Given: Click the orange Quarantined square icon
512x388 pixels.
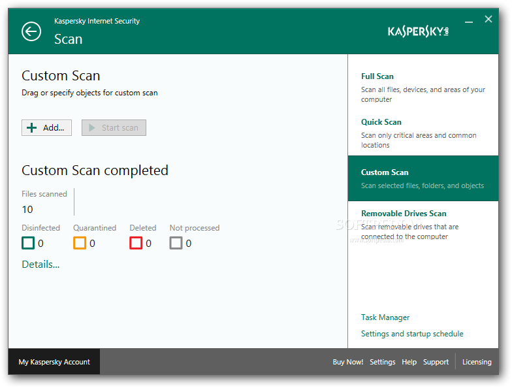Looking at the screenshot, I should (80, 243).
